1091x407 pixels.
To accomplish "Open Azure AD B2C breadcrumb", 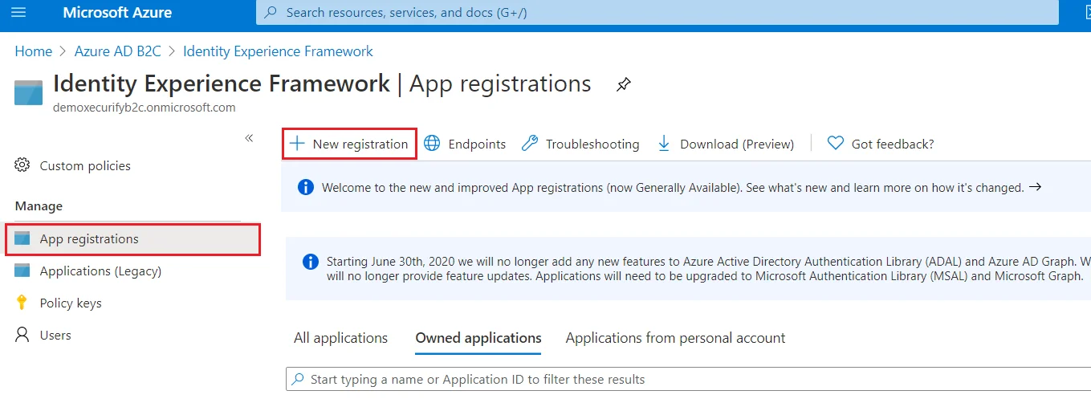I will click(x=118, y=51).
